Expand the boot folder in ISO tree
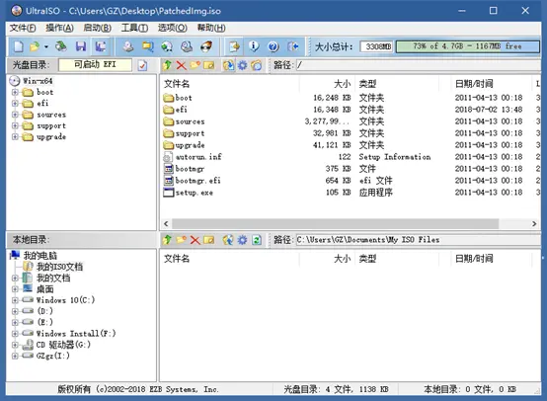The width and height of the screenshot is (547, 401). (x=15, y=92)
